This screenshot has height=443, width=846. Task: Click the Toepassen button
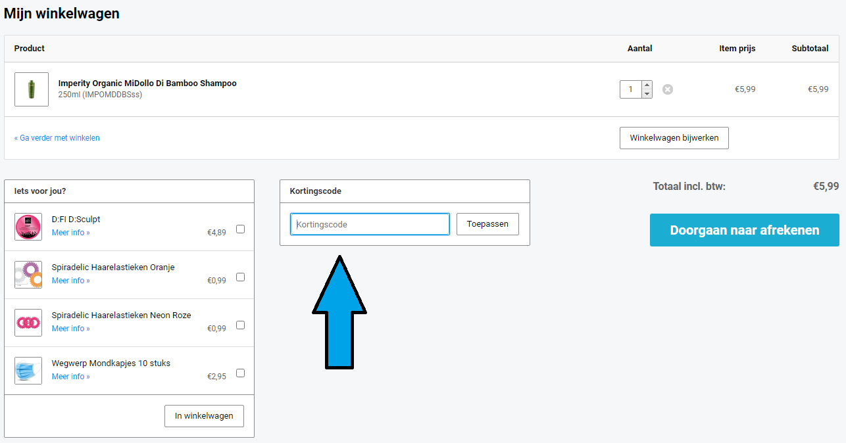pyautogui.click(x=487, y=224)
